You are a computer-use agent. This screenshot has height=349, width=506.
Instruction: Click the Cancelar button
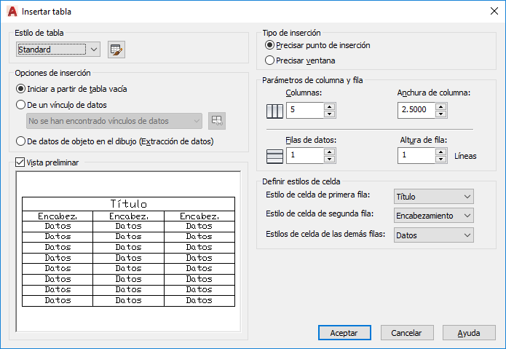tap(407, 332)
